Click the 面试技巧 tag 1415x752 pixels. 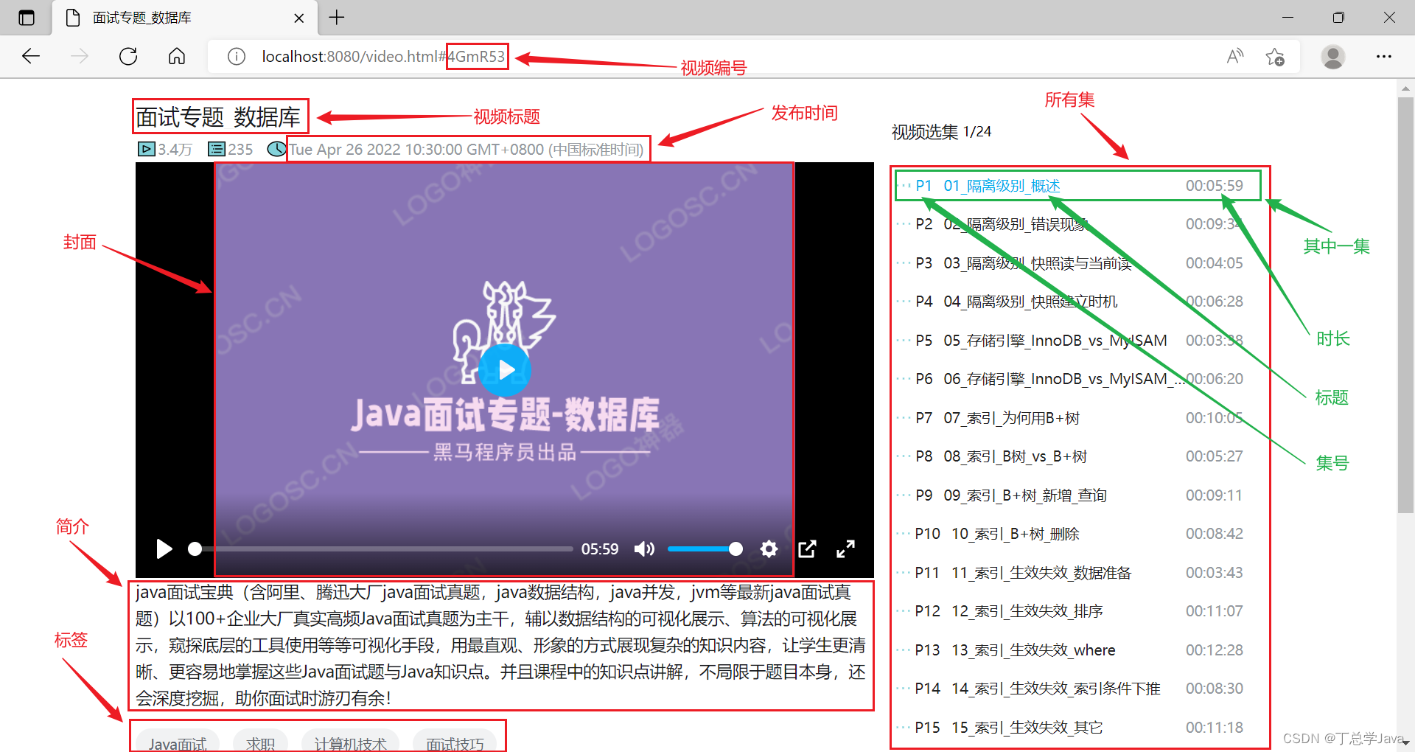click(x=455, y=742)
